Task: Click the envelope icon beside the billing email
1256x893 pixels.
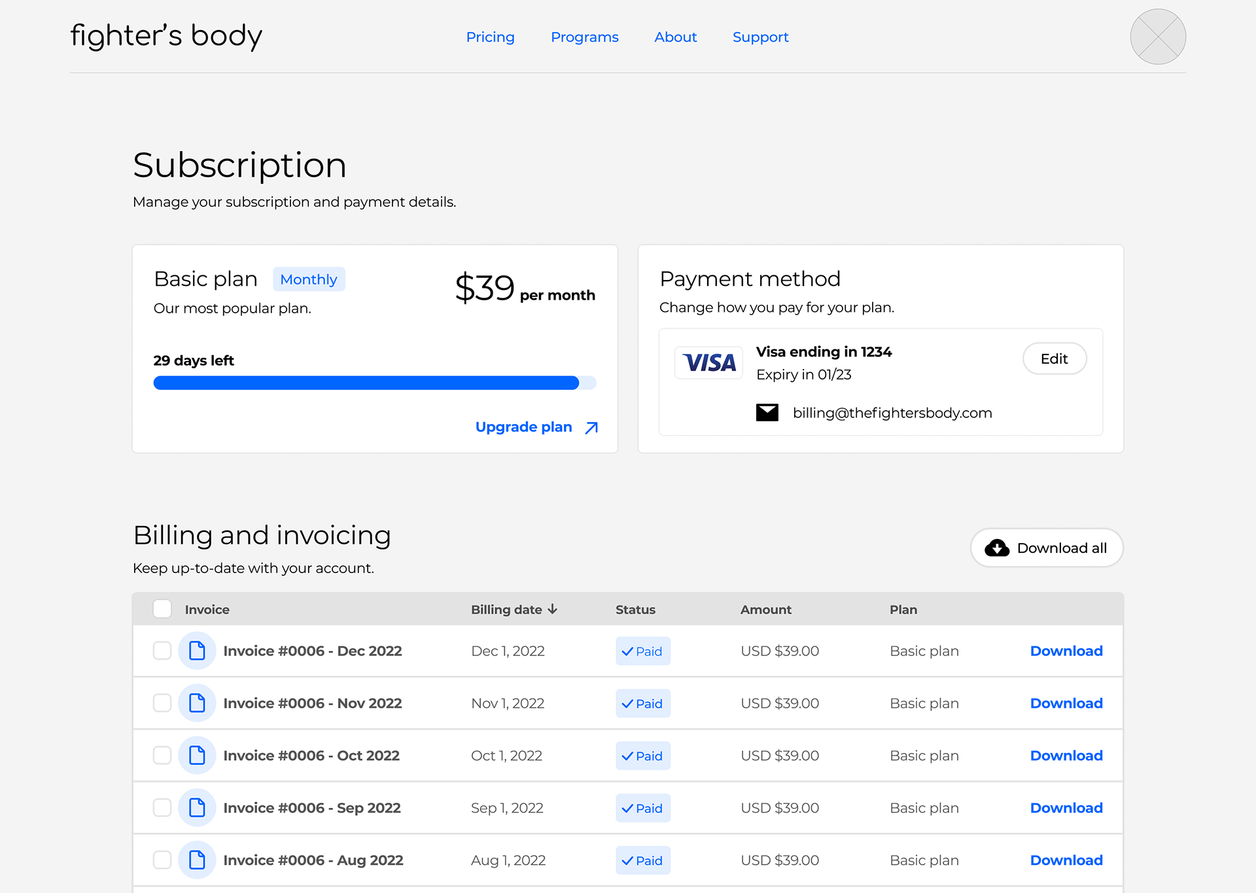Action: click(x=767, y=412)
